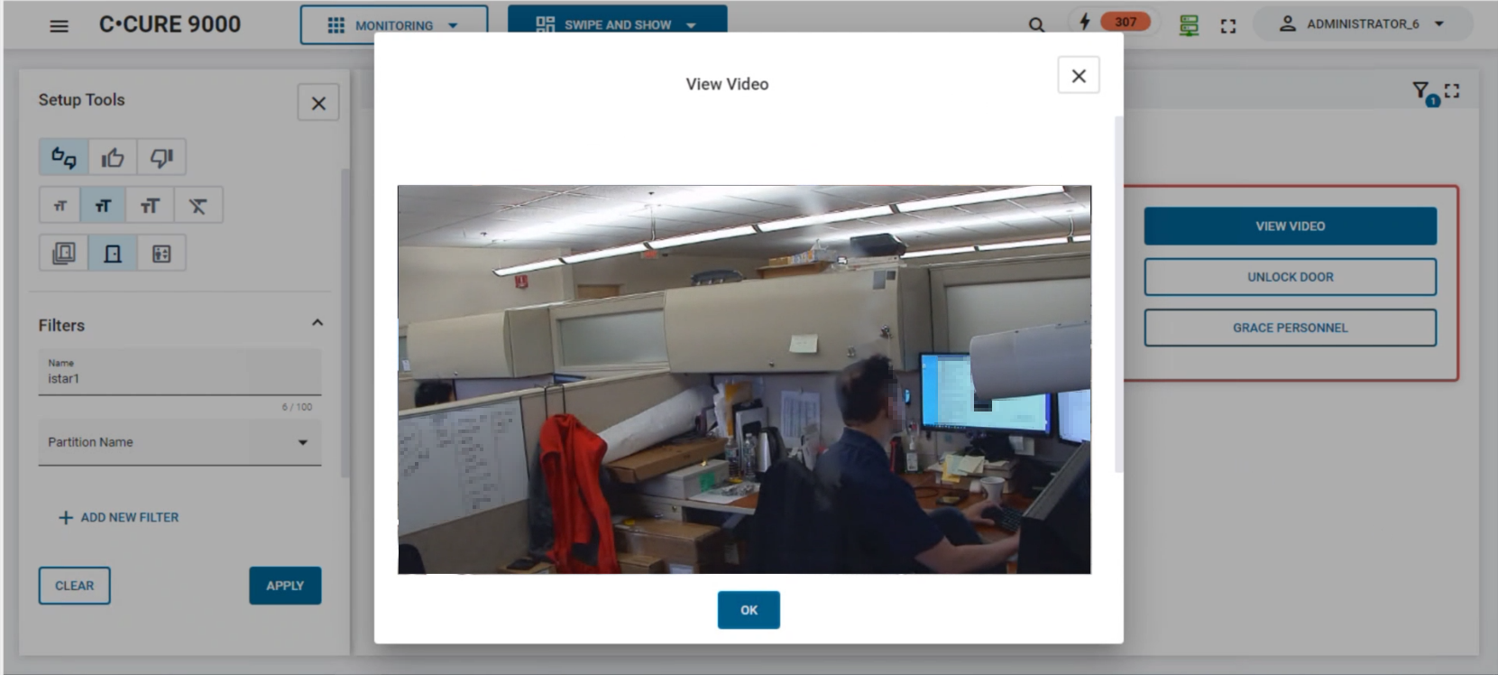Image resolution: width=1498 pixels, height=675 pixels.
Task: Toggle the largest text size option
Action: pyautogui.click(x=150, y=206)
